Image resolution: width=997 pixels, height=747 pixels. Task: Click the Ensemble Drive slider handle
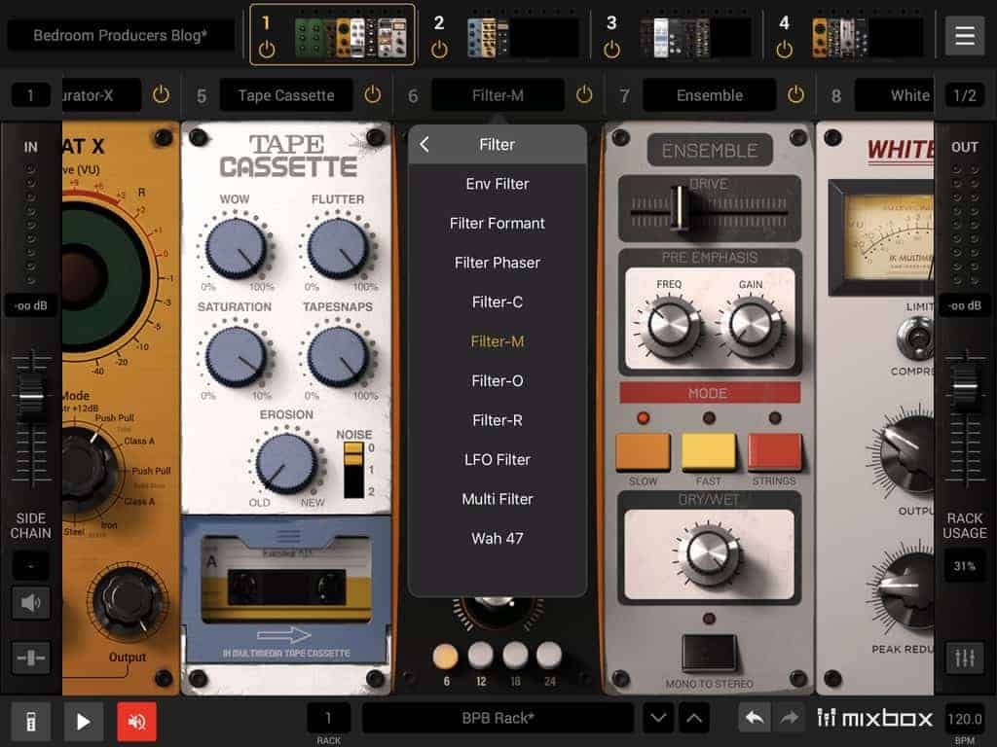point(679,208)
